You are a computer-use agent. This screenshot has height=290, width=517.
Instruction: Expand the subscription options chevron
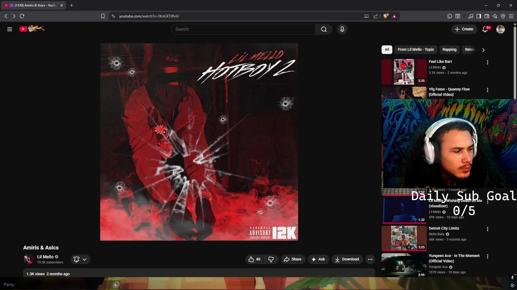pos(84,259)
